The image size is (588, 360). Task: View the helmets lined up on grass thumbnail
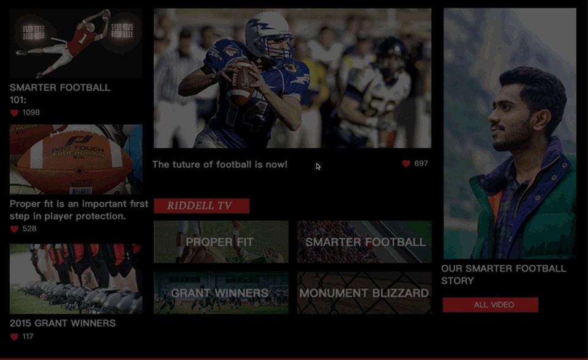(76, 279)
